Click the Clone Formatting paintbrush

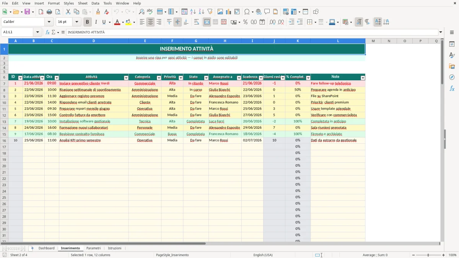[98, 12]
